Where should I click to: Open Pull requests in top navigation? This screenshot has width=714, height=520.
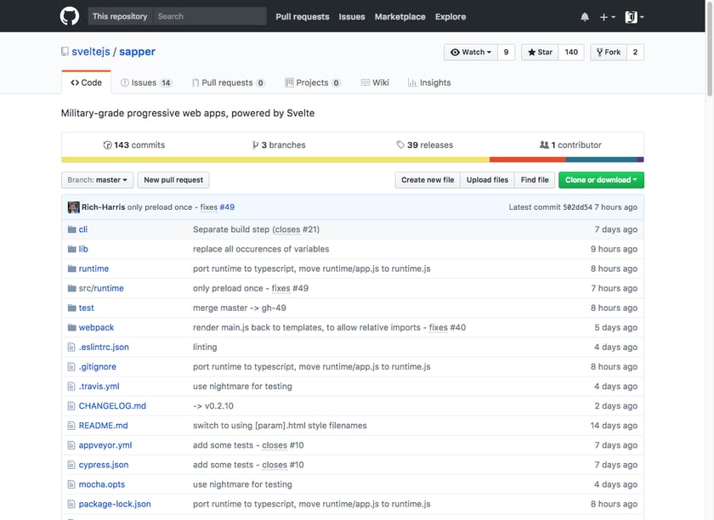click(303, 17)
